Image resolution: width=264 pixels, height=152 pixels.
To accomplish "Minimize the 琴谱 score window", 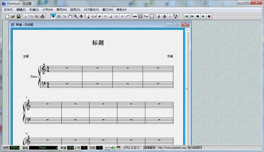I will click(169, 25).
